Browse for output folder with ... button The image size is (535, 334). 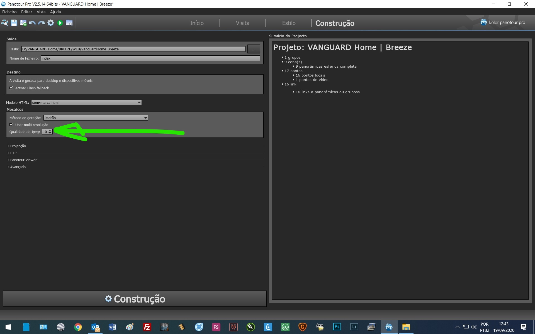click(x=254, y=49)
